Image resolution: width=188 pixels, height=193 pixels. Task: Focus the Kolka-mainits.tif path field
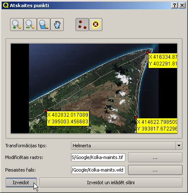pyautogui.click(x=98, y=157)
